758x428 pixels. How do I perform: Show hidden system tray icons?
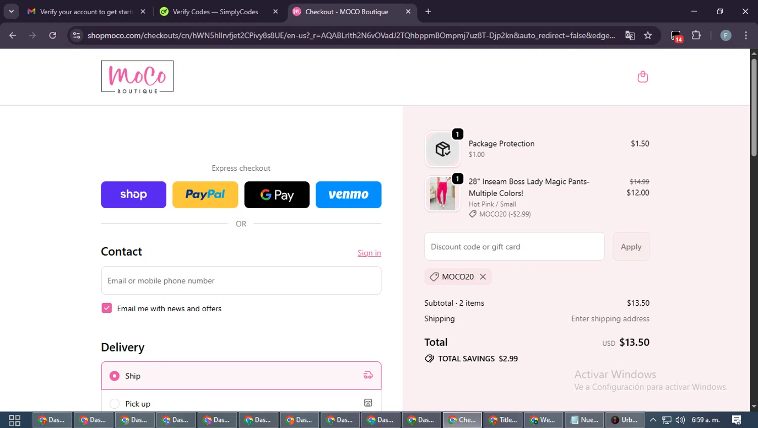[x=653, y=420]
